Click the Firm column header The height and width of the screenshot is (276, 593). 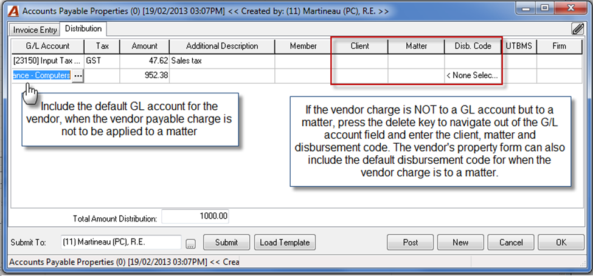(560, 46)
